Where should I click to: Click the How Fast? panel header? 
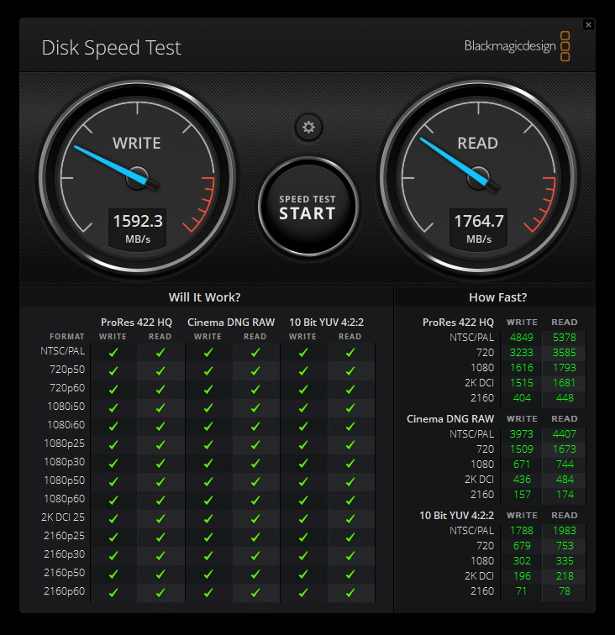coord(497,297)
